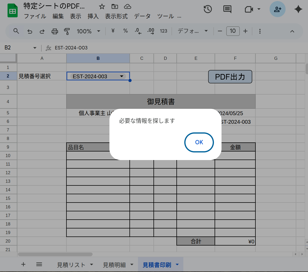308x272 pixels.
Task: Switch to the 見積明細 sheet tab
Action: point(114,265)
